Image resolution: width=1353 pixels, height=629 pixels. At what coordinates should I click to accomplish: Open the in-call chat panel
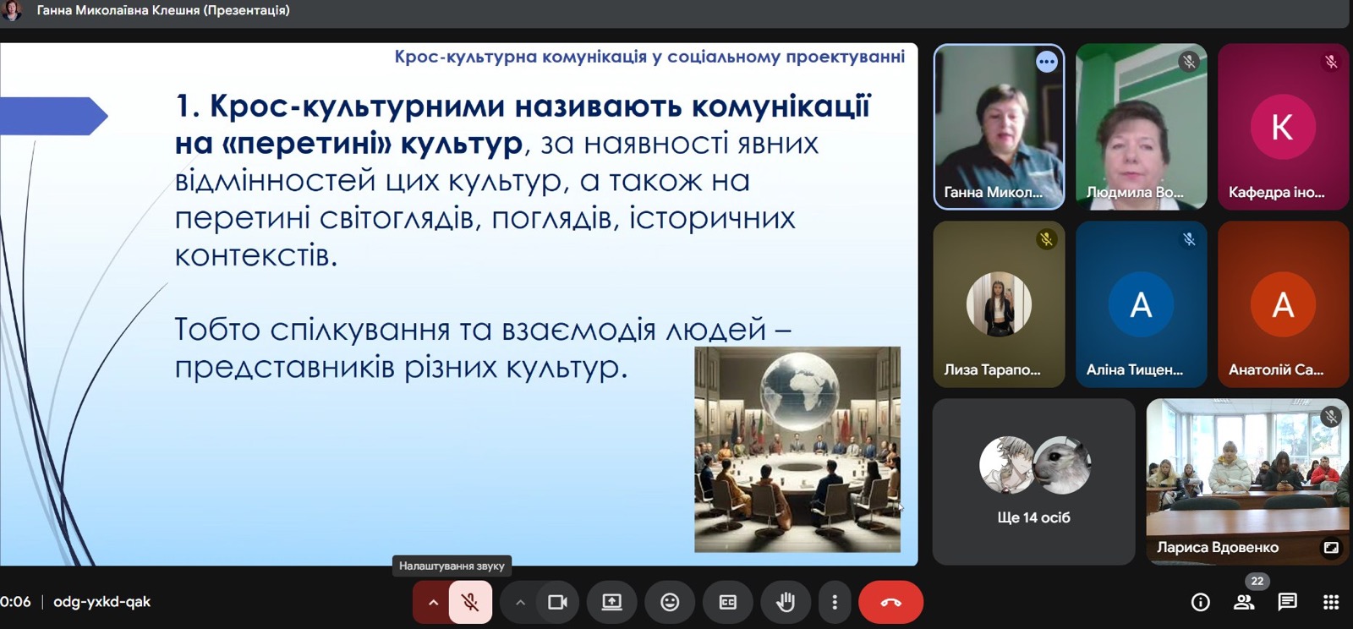(x=1287, y=602)
